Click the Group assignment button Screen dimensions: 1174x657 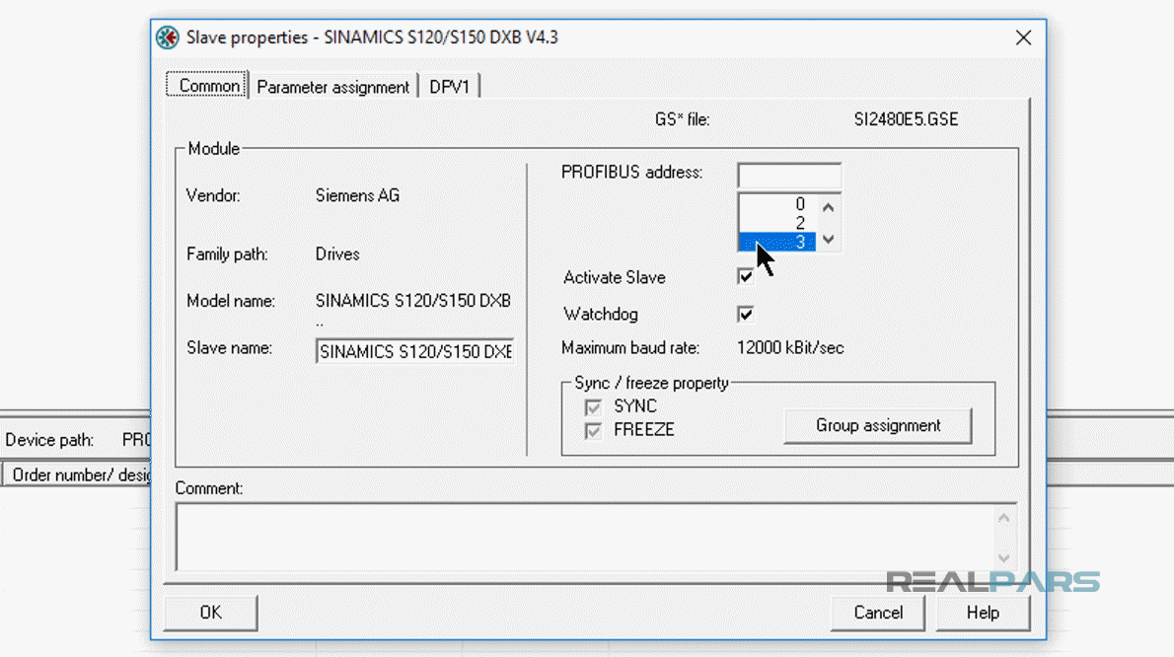click(x=877, y=426)
